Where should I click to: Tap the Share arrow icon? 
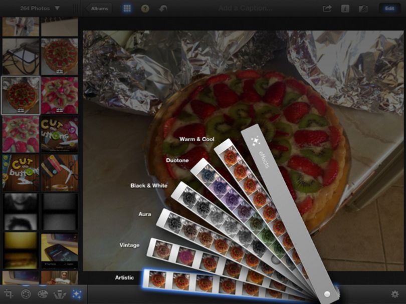pos(327,9)
